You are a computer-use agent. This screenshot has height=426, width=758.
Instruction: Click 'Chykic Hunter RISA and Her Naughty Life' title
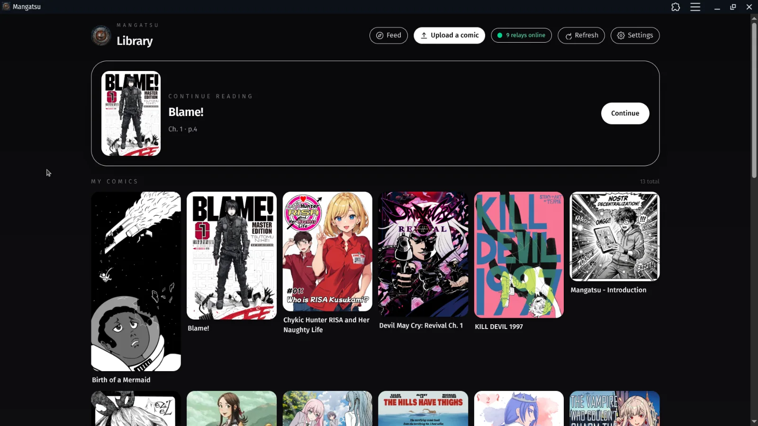pyautogui.click(x=326, y=325)
